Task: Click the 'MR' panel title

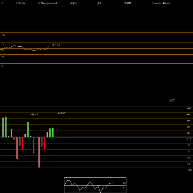Action: pyautogui.click(x=172, y=100)
